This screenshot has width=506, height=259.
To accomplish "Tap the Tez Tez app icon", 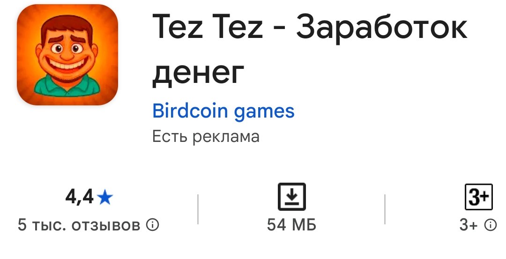I will pyautogui.click(x=67, y=55).
